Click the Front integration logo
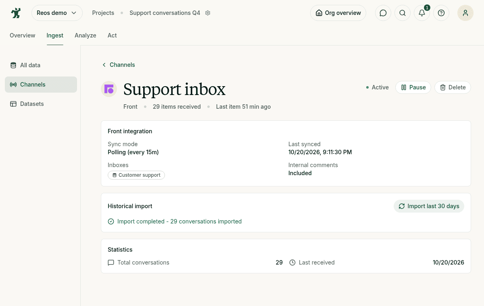Image resolution: width=484 pixels, height=306 pixels. tap(109, 89)
